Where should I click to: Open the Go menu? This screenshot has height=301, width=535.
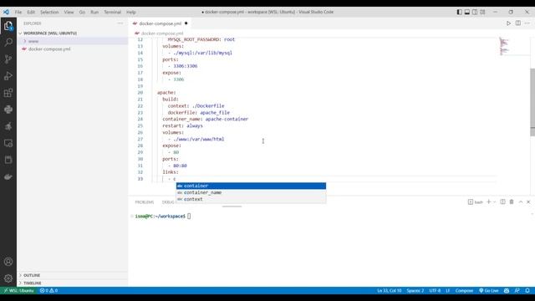(82, 12)
